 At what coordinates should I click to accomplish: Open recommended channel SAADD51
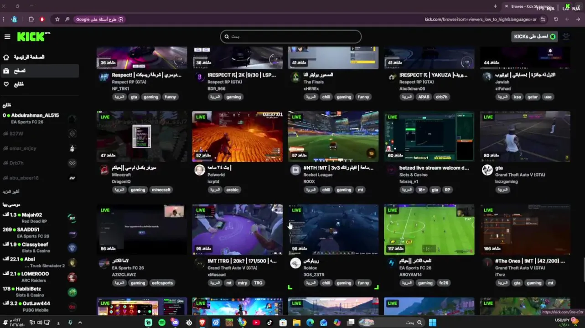39,233
